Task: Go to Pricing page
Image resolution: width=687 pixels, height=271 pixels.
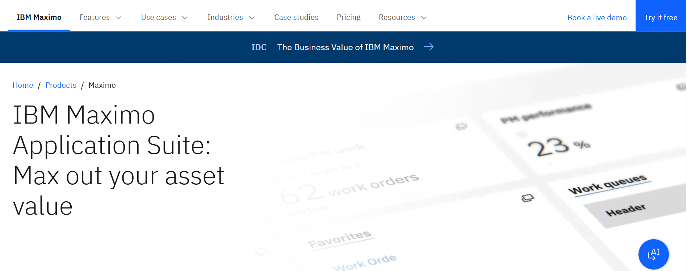Action: click(x=349, y=17)
